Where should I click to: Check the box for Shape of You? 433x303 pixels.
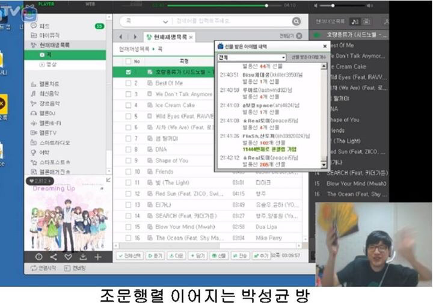click(128, 161)
